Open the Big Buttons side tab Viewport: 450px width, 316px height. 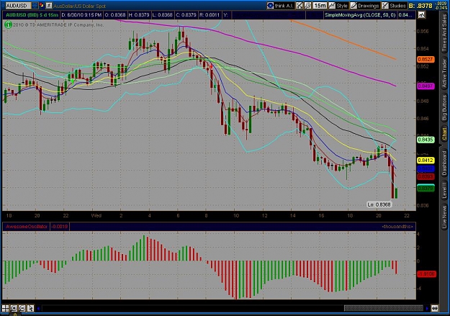point(444,108)
